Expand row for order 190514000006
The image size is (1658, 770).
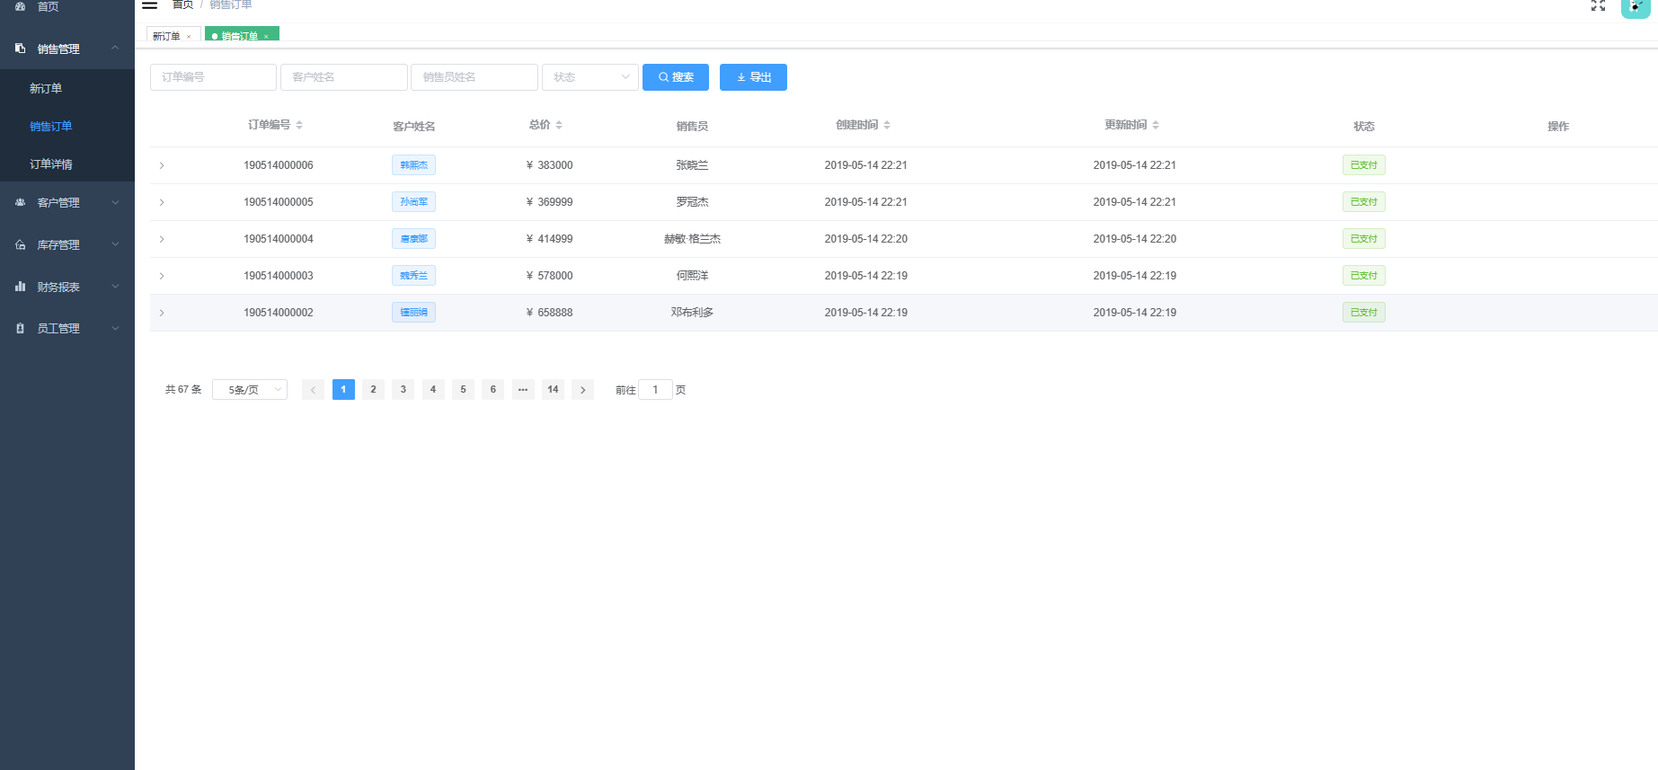point(162,165)
